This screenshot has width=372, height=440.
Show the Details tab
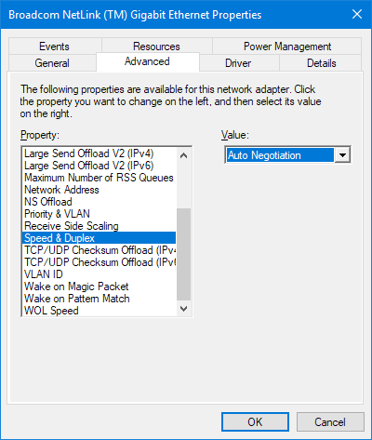(x=321, y=63)
